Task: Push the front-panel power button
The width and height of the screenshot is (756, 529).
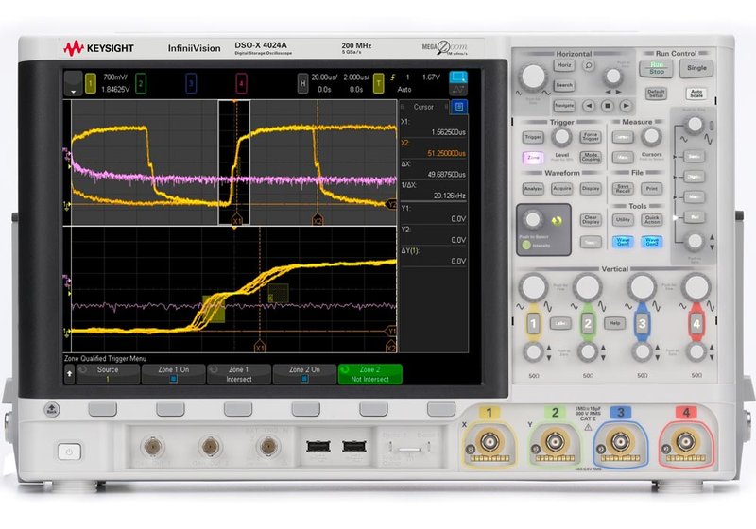Action: (69, 452)
